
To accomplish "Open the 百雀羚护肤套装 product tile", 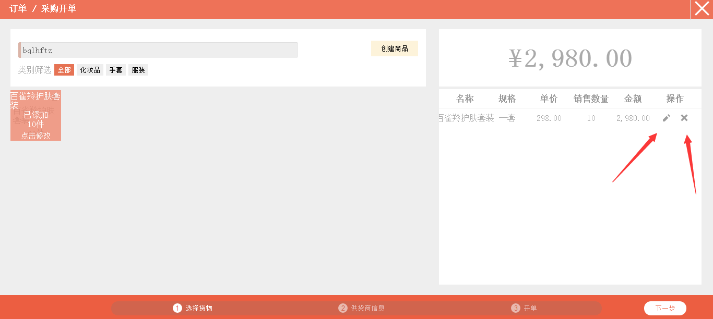I will coord(35,116).
